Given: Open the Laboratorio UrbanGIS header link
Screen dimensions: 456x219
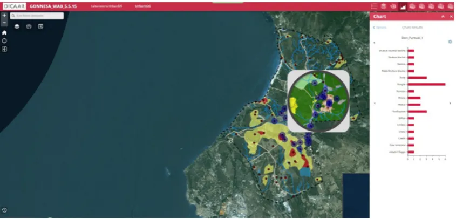Looking at the screenshot, I should click(x=106, y=6).
